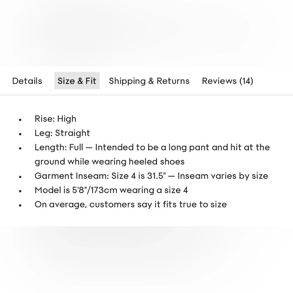Image resolution: width=293 pixels, height=293 pixels.
Task: Open the Details tab
Action: 27,81
